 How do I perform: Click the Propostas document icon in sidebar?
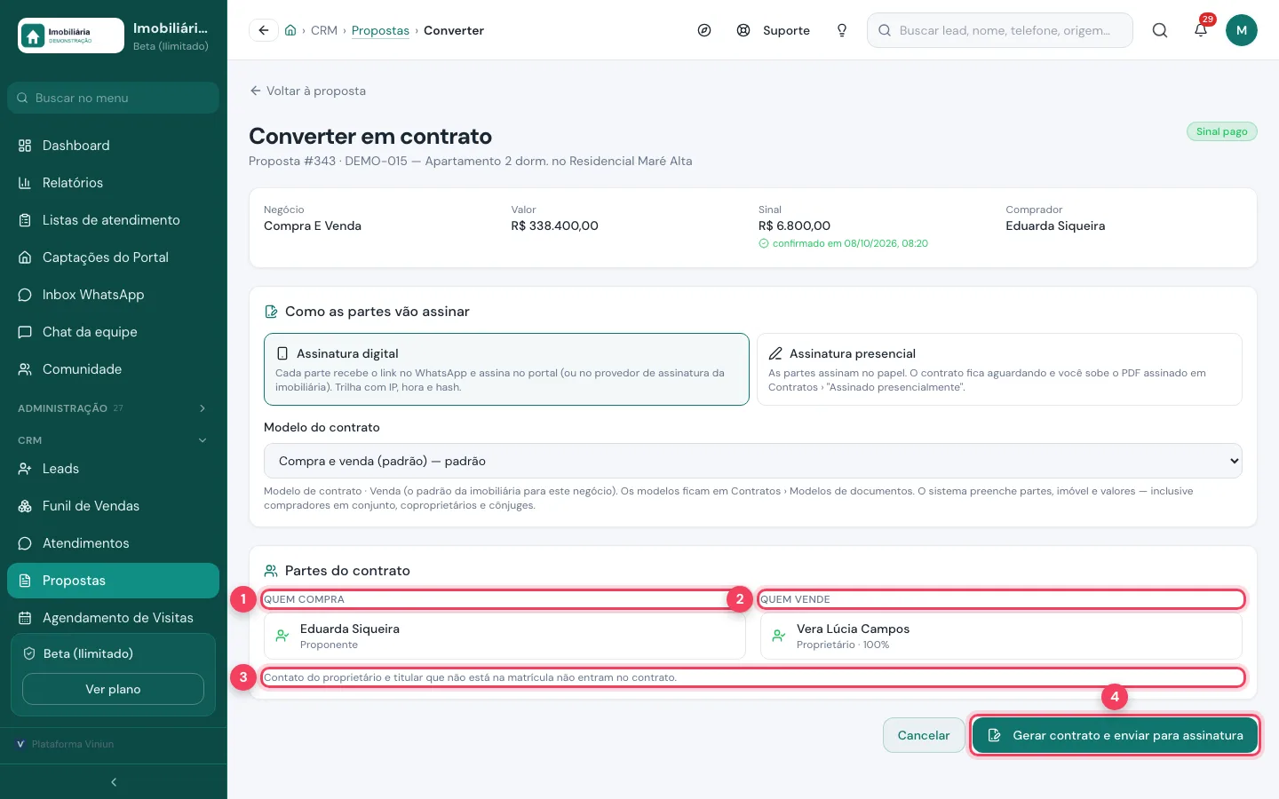point(25,581)
